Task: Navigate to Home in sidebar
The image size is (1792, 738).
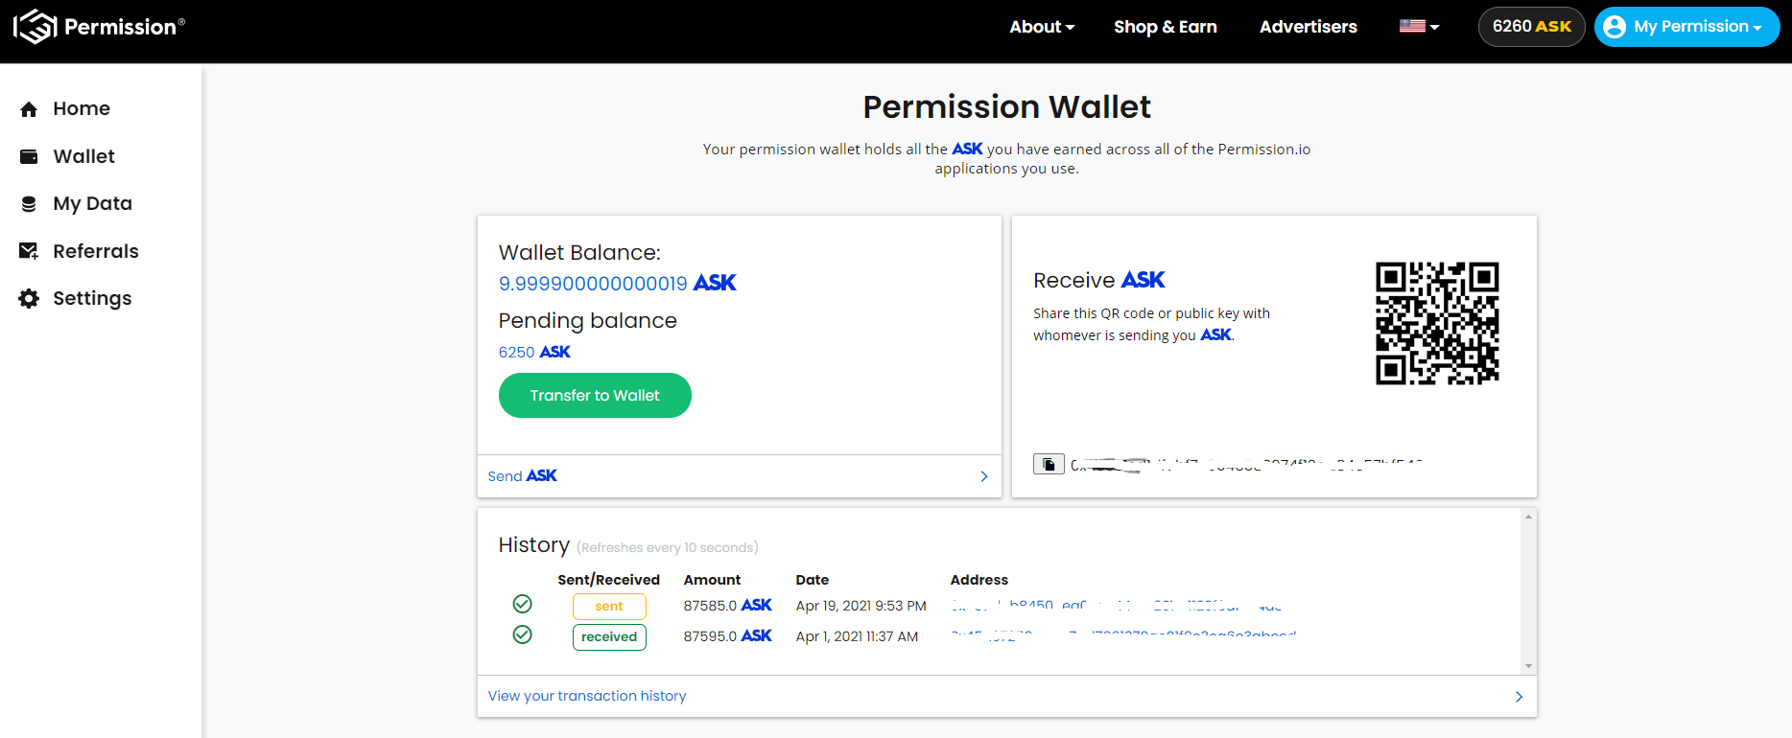Action: click(82, 109)
